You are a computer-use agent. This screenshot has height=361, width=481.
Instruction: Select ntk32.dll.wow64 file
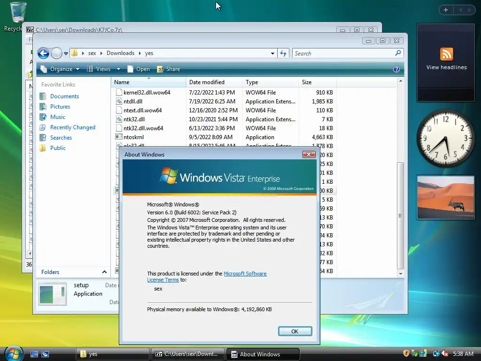click(143, 128)
